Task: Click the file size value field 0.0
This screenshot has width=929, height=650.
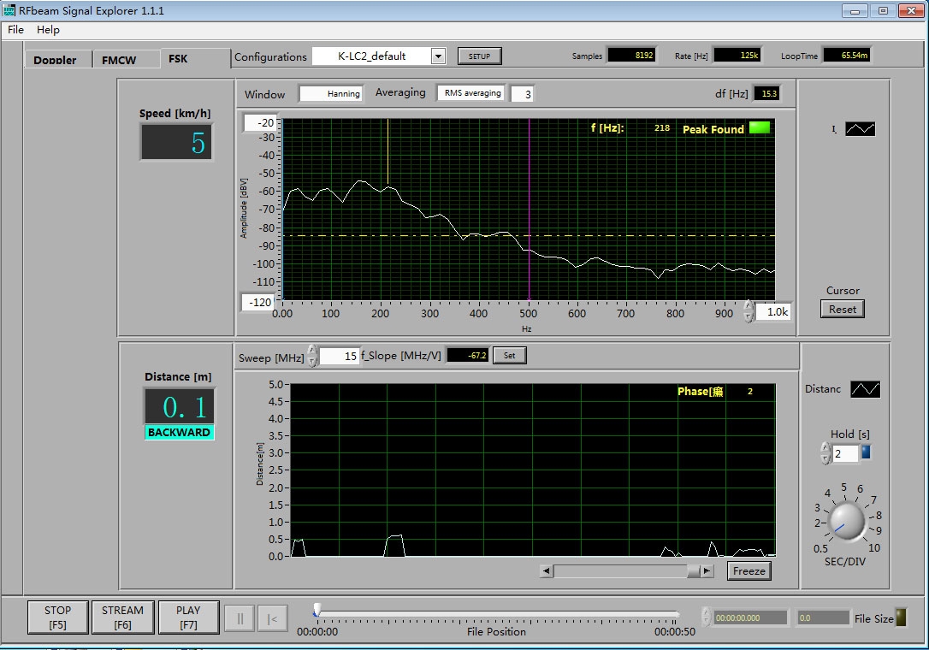Action: (823, 617)
